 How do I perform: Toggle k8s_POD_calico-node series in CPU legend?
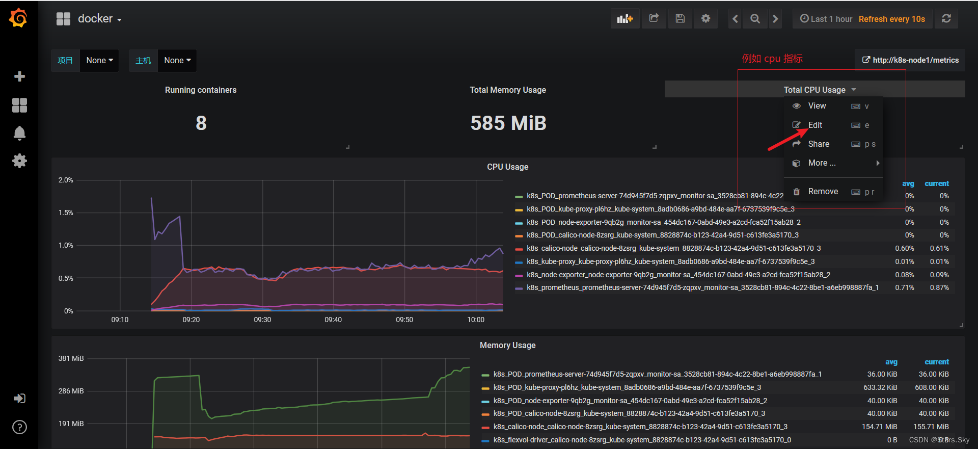663,235
